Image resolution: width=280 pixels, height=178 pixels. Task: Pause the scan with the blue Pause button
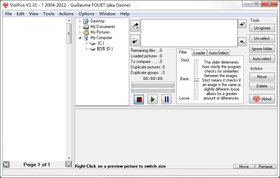(167, 100)
